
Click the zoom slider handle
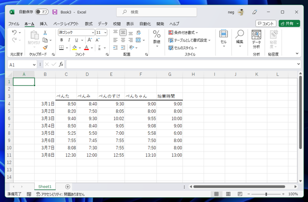pos(266,194)
